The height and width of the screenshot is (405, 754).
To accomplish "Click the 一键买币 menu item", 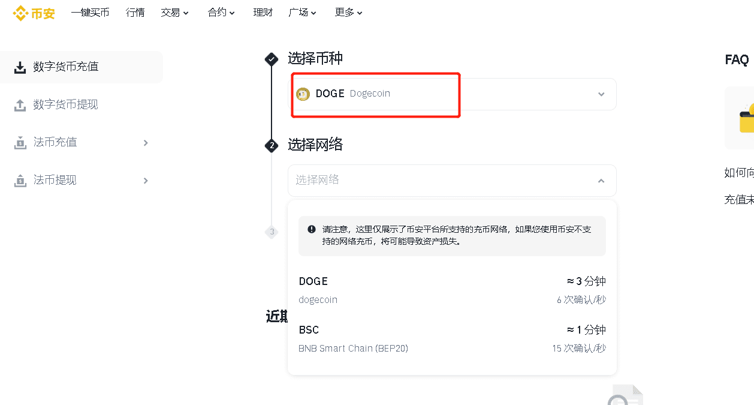I will click(x=90, y=12).
